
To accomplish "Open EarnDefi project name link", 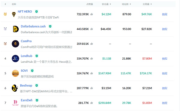I will [26, 100].
